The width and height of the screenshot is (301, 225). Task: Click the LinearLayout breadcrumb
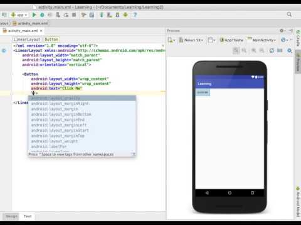coord(27,39)
